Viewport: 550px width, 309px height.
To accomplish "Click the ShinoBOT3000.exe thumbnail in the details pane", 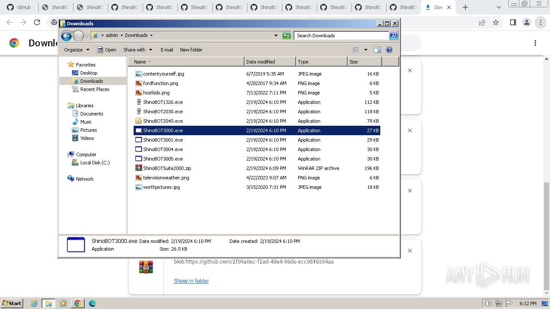I will click(76, 245).
